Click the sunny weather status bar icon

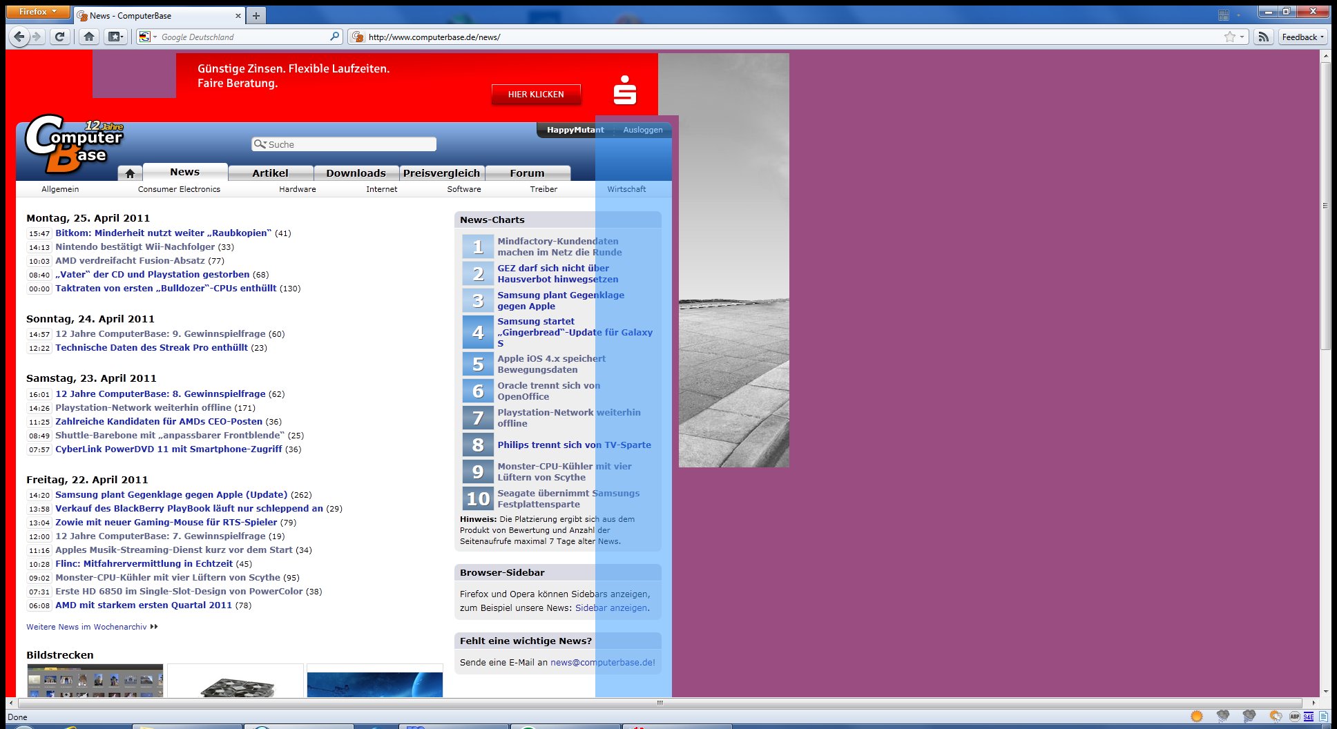tap(1197, 716)
